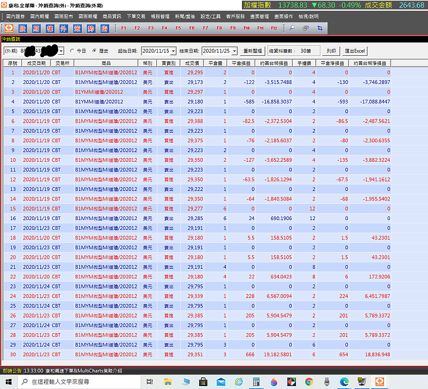
Task: Sort by the 商品 column header
Action: pos(106,64)
